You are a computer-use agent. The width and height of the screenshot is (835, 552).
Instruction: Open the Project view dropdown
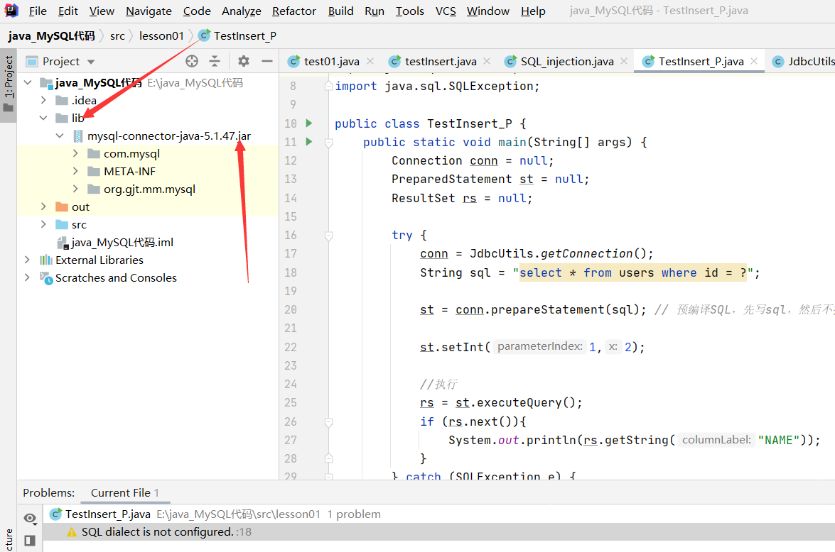pos(91,62)
